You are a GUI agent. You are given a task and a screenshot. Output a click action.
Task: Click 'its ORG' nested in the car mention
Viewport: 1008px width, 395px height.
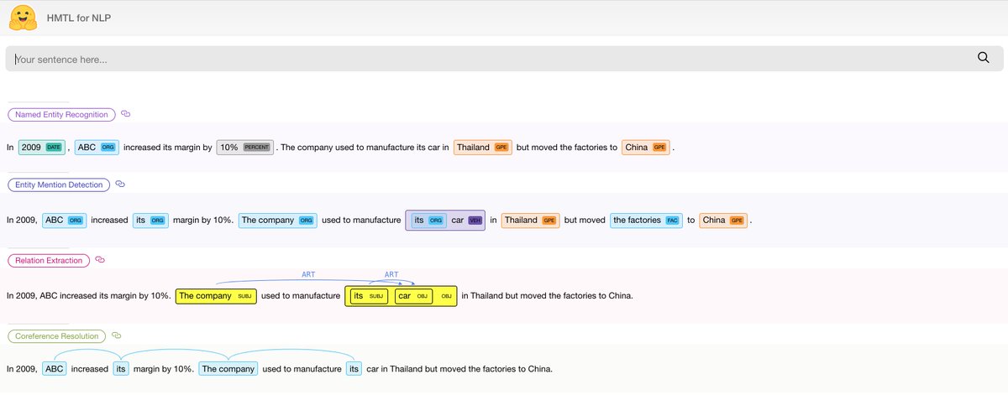(428, 221)
